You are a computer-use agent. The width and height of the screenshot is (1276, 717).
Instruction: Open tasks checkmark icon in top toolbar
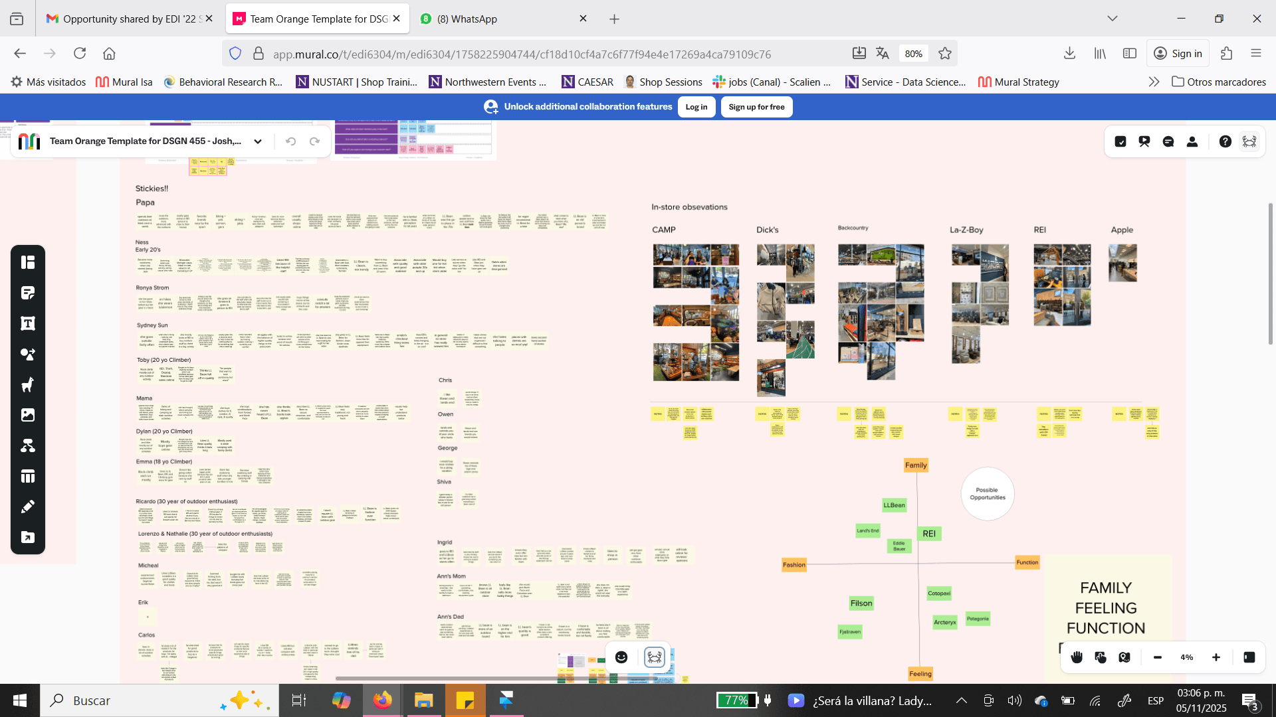[x=1120, y=141]
